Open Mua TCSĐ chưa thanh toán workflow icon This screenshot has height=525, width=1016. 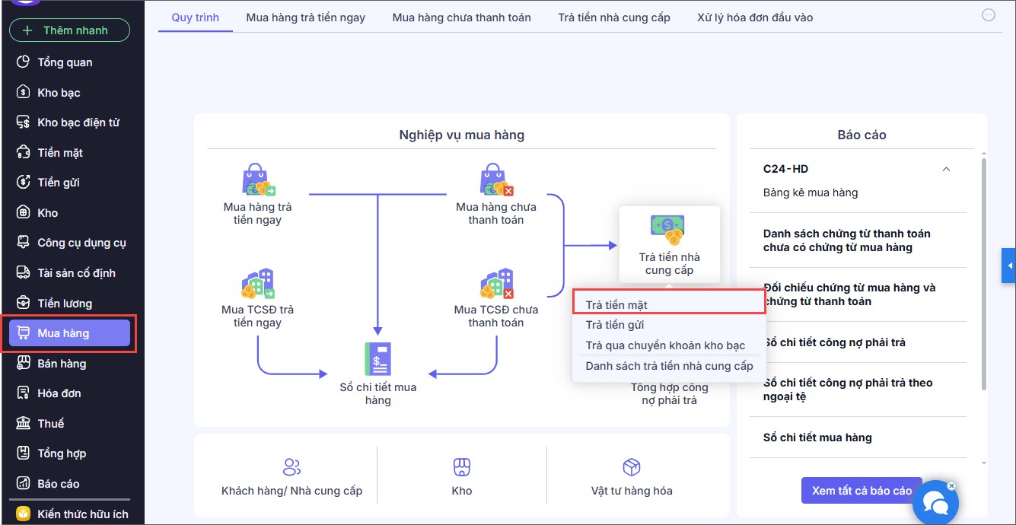point(496,284)
